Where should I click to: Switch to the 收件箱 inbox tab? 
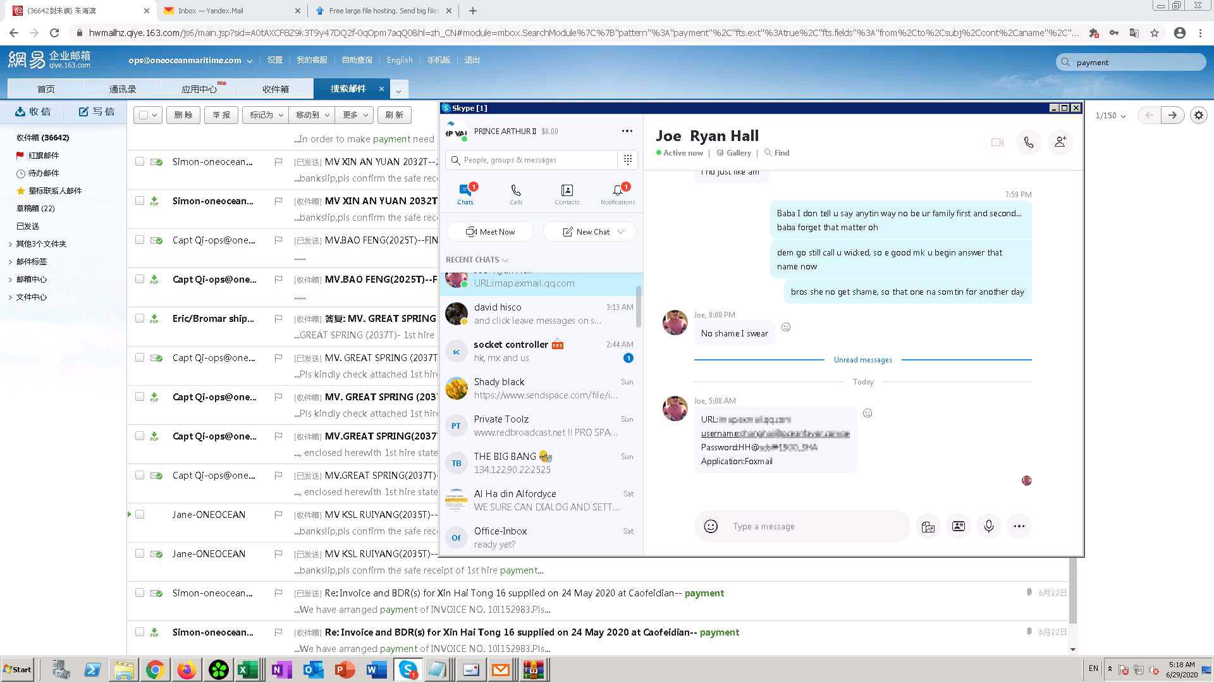pyautogui.click(x=275, y=89)
